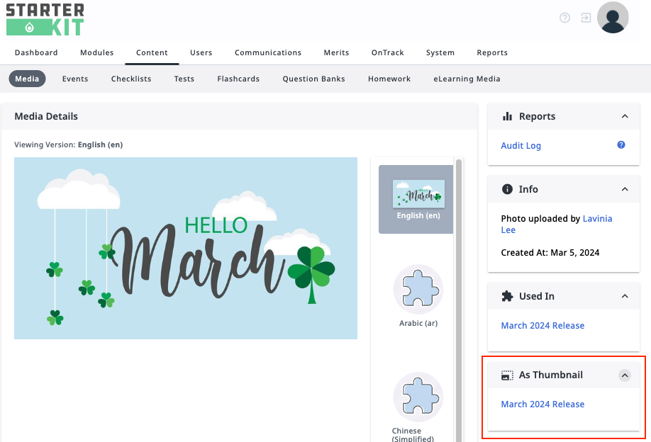Open the Merits menu
Screen dimensions: 651x442
click(x=336, y=52)
